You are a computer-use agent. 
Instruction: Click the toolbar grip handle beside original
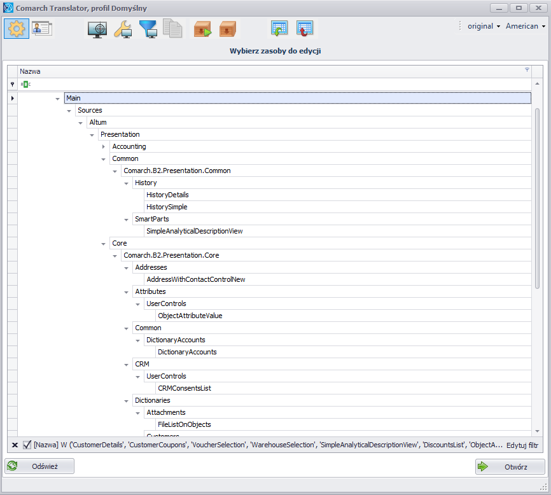coord(459,25)
